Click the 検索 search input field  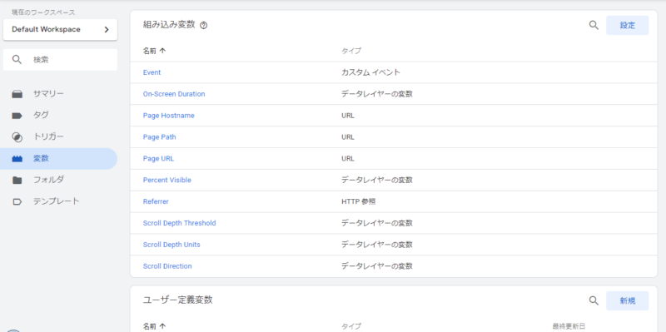point(60,60)
